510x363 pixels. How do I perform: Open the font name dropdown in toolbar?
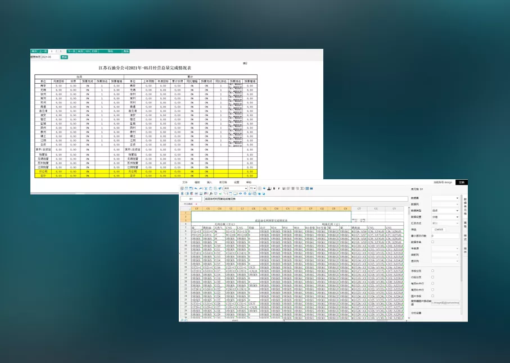click(x=236, y=188)
